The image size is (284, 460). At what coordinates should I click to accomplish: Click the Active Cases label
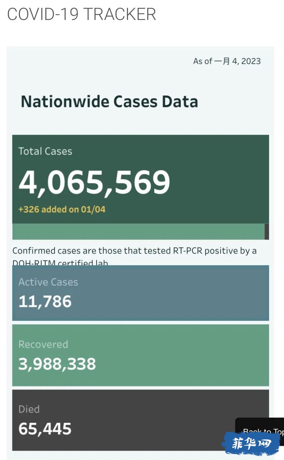48,282
